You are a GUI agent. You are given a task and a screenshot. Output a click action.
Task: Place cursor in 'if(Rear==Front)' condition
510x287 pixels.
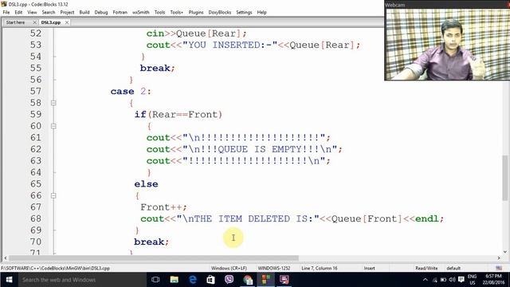pyautogui.click(x=178, y=115)
